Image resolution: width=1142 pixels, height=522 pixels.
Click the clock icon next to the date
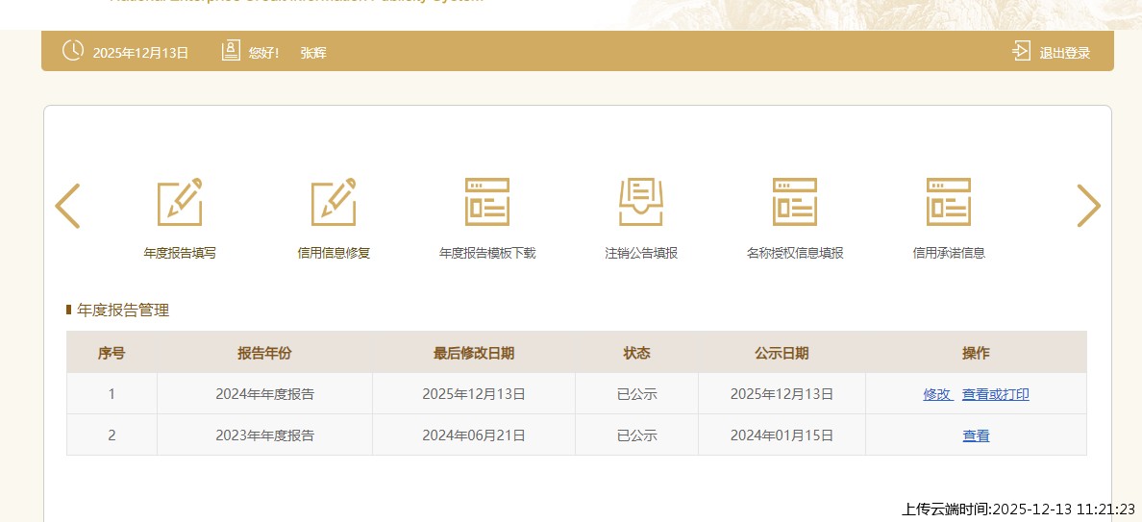coord(73,51)
